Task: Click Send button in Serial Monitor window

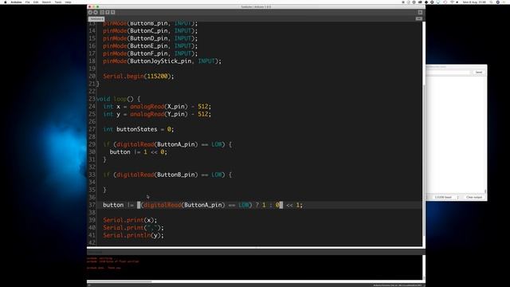Action: 479,73
